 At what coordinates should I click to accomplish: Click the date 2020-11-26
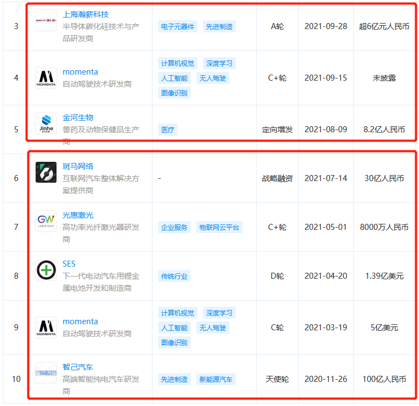pos(326,379)
